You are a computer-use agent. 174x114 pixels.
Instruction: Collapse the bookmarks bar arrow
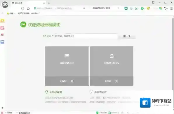pyautogui.click(x=2, y=13)
